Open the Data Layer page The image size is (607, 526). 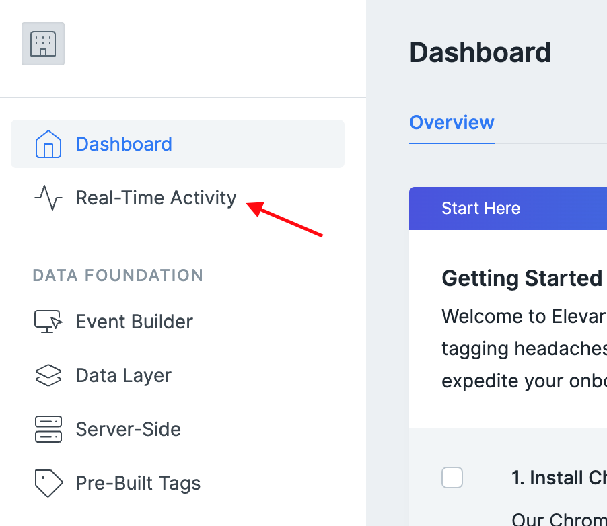click(123, 375)
